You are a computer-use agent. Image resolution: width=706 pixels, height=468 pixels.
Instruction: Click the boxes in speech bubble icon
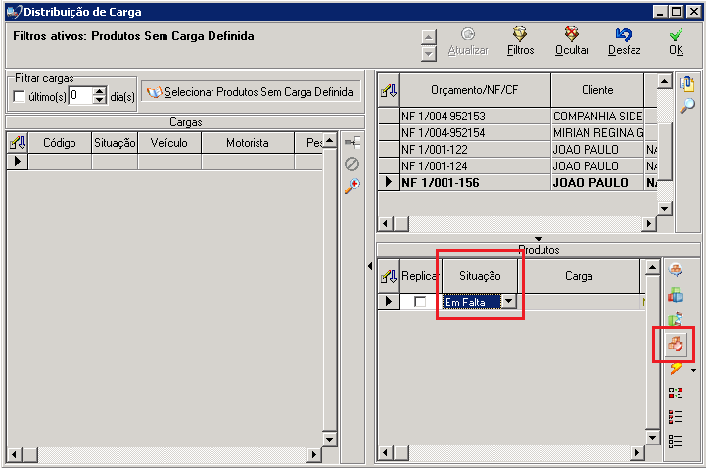(x=676, y=270)
